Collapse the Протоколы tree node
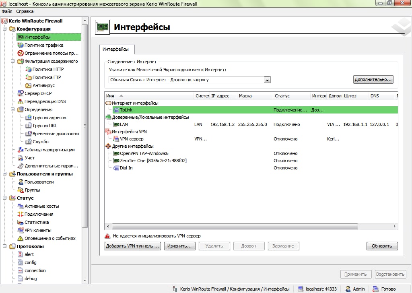412x293 pixels. (x=4, y=246)
